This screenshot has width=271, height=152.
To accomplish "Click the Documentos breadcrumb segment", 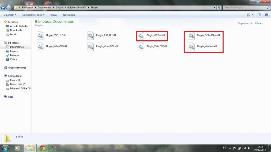I will 44,8.
